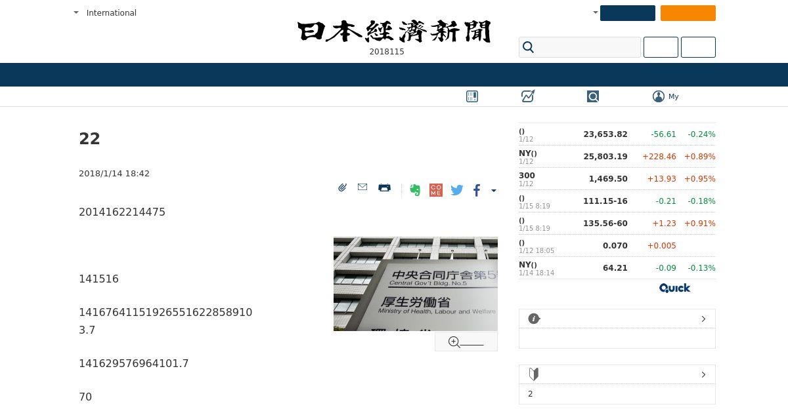Open the article search icon in the sub-navigation

(593, 96)
